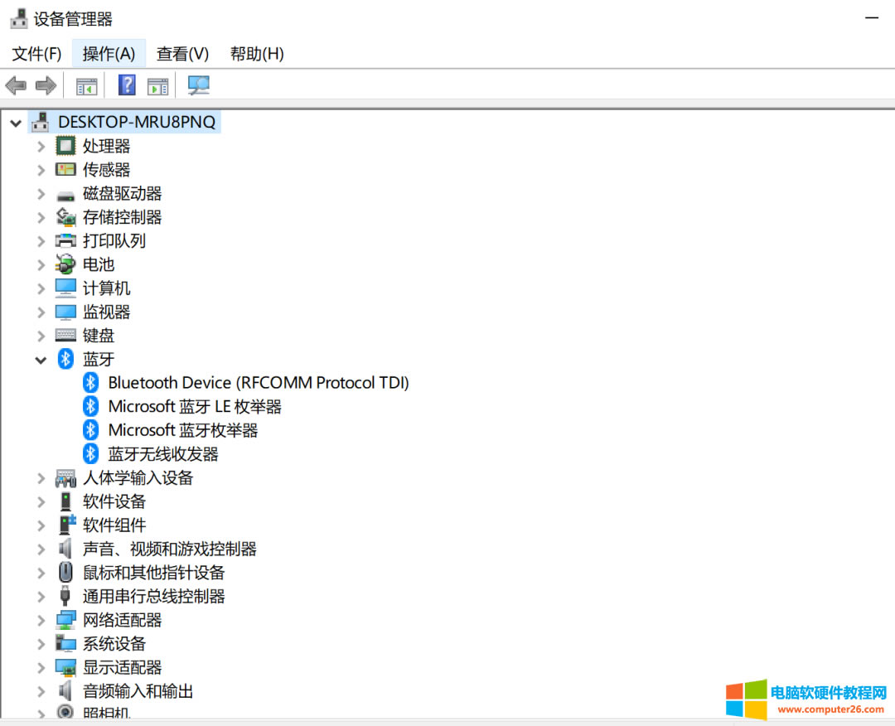This screenshot has width=895, height=726.
Task: Click the show/hide console tree toolbar icon
Action: tap(87, 86)
